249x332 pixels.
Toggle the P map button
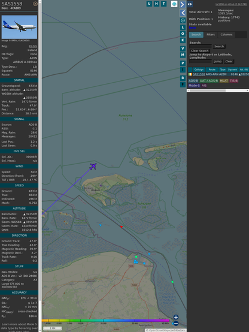183,63
